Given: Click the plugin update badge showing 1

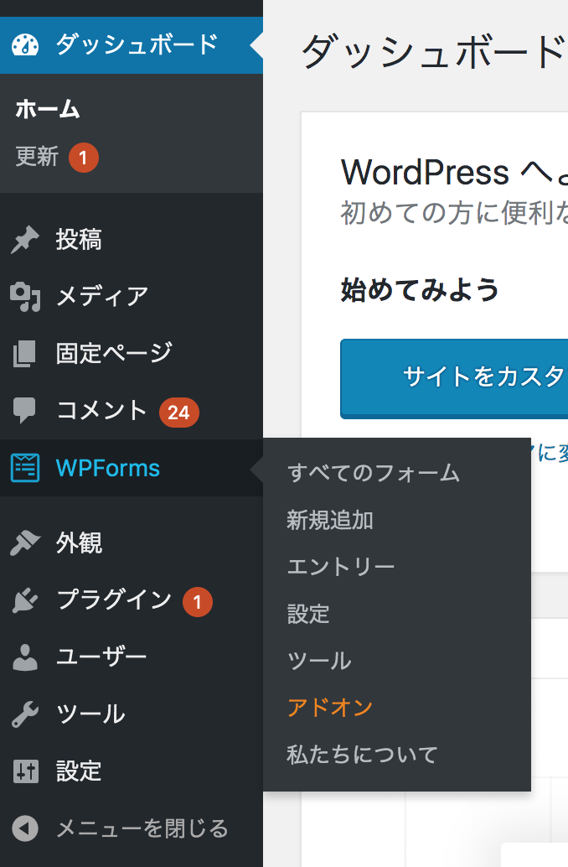Looking at the screenshot, I should (197, 601).
